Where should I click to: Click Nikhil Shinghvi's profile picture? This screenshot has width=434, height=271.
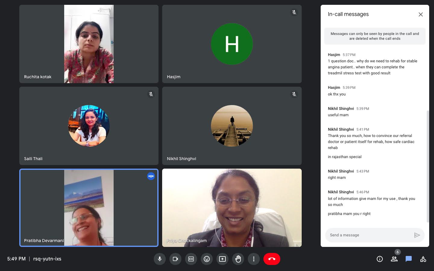point(232,126)
